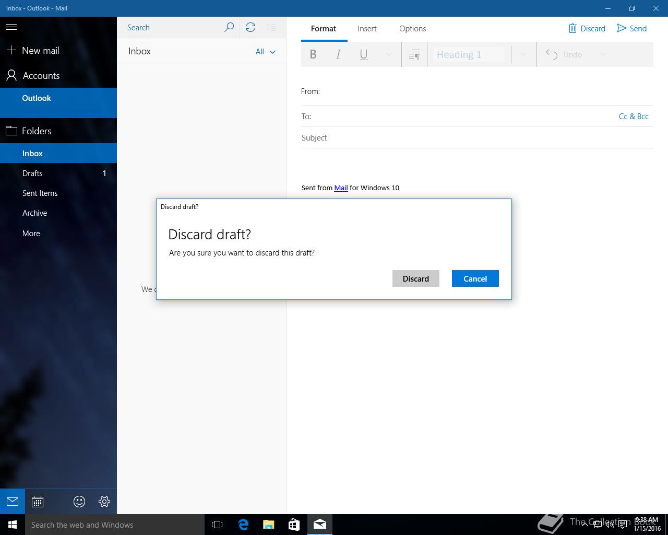Confirm Discard in the dialog

416,278
